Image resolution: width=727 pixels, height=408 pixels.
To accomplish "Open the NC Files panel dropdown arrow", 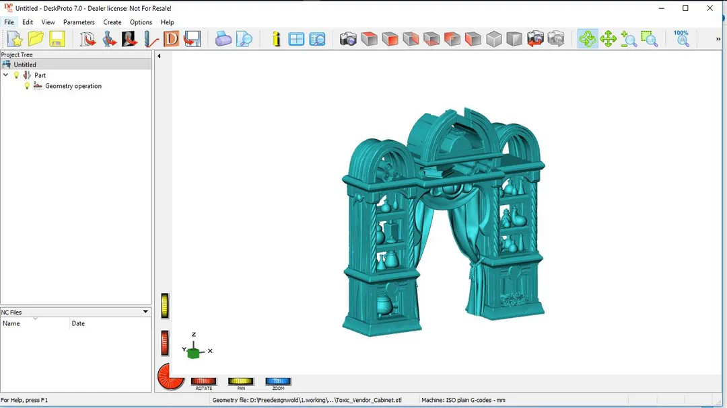I will pos(145,312).
